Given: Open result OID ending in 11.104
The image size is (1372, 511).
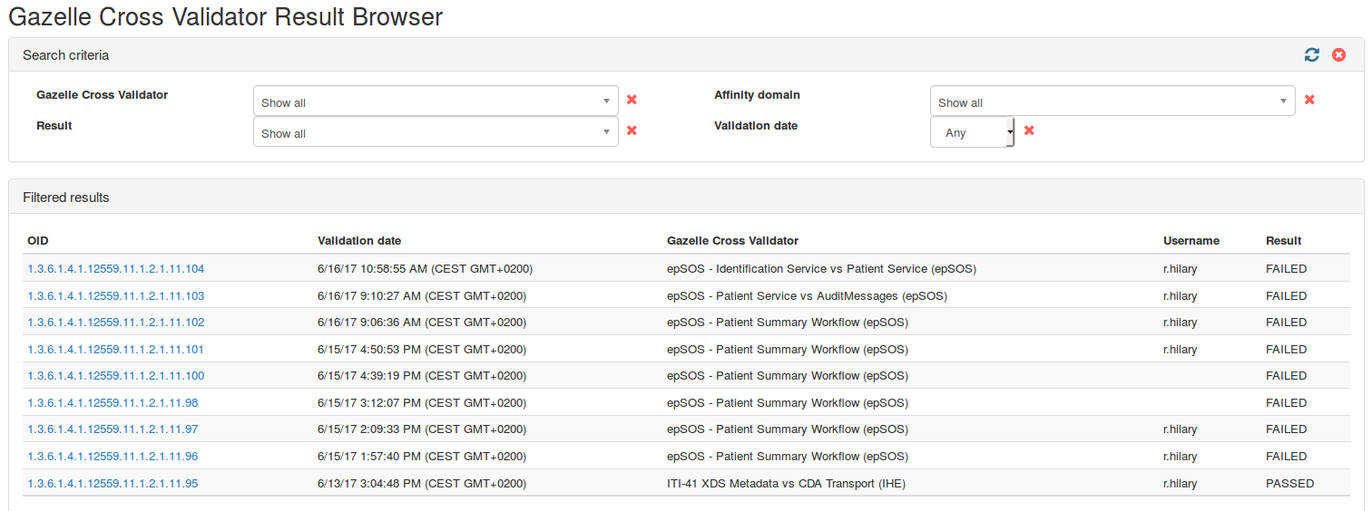Looking at the screenshot, I should pyautogui.click(x=116, y=269).
